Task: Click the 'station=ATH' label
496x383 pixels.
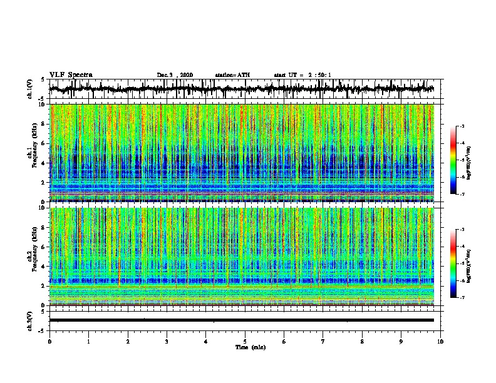Action: (x=232, y=75)
